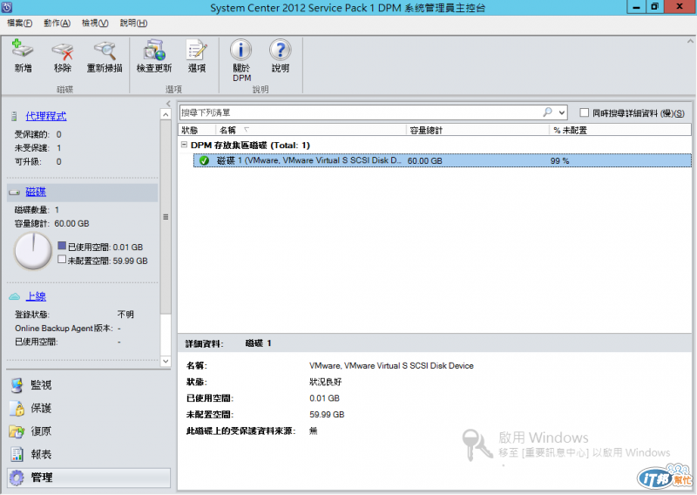
Task: Click the 關於 DPM info icon
Action: pos(241,50)
